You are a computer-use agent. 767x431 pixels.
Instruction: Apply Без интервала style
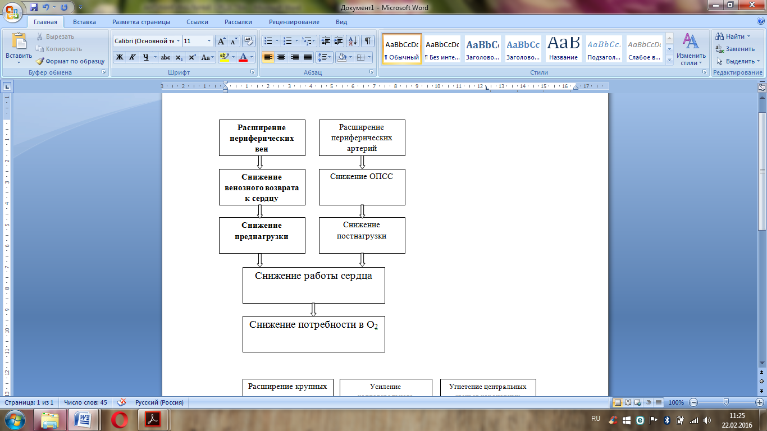pyautogui.click(x=442, y=49)
